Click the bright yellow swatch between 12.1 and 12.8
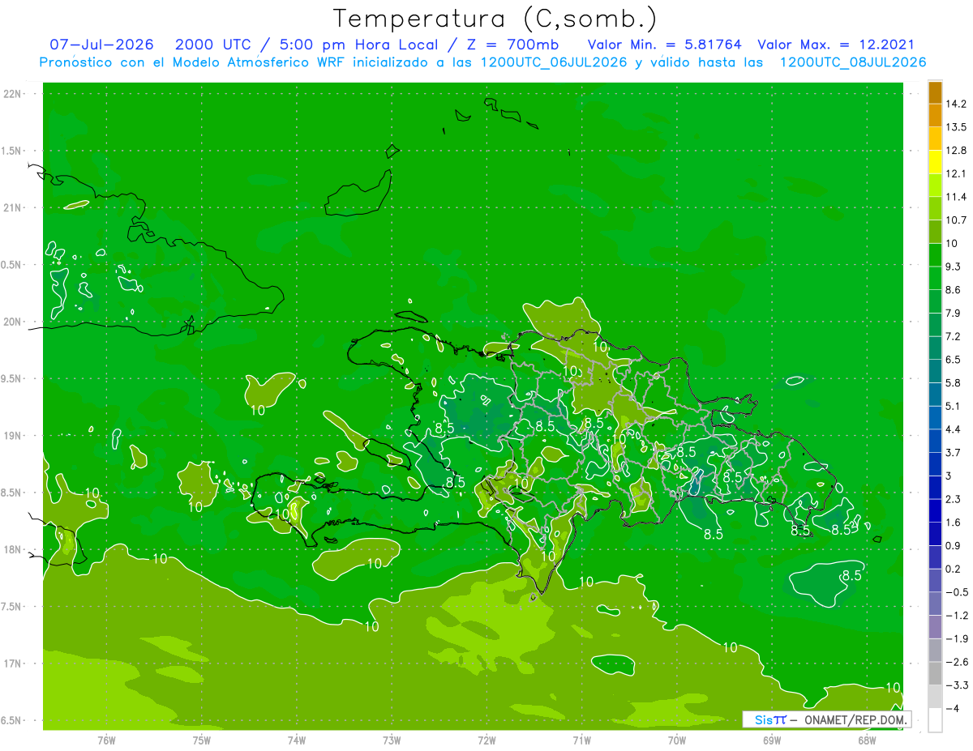The width and height of the screenshot is (973, 751). (935, 162)
